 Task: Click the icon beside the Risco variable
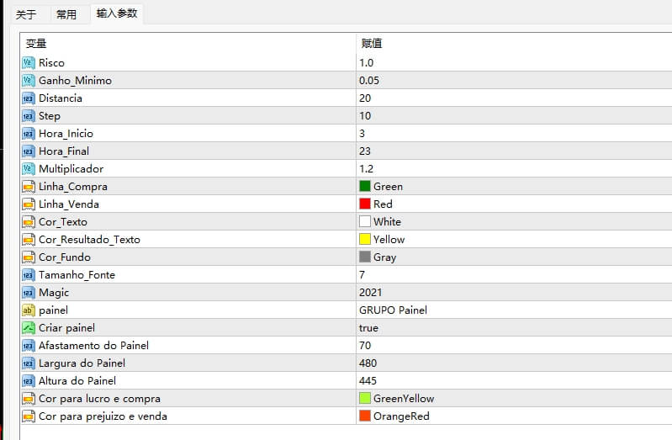[28, 63]
